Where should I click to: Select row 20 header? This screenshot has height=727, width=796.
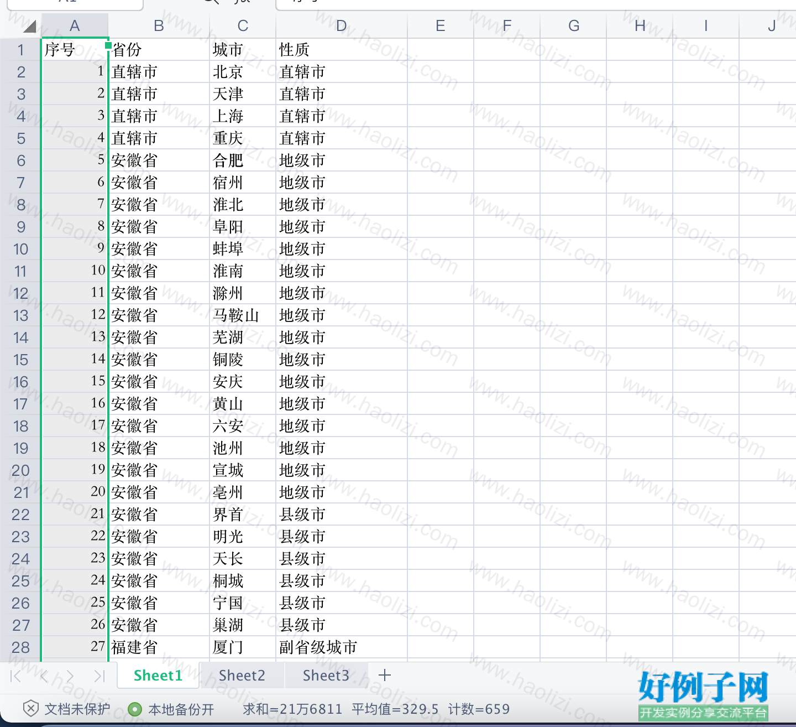pos(20,470)
